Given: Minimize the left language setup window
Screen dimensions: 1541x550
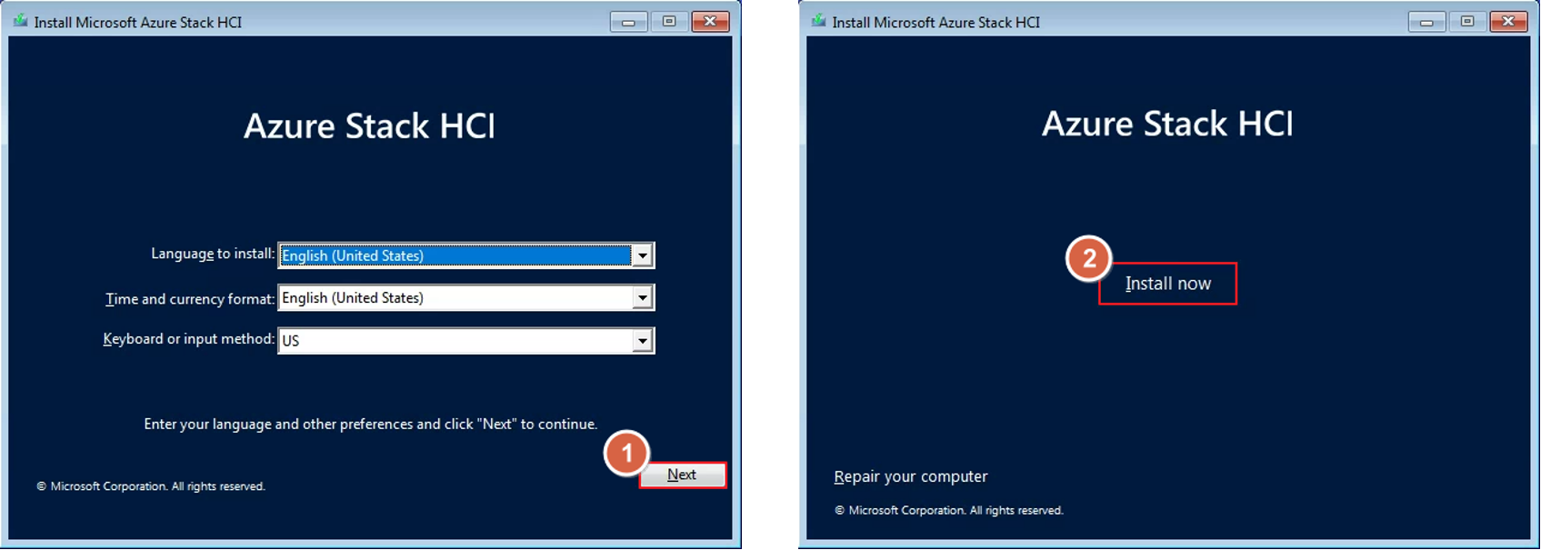Looking at the screenshot, I should coord(628,22).
